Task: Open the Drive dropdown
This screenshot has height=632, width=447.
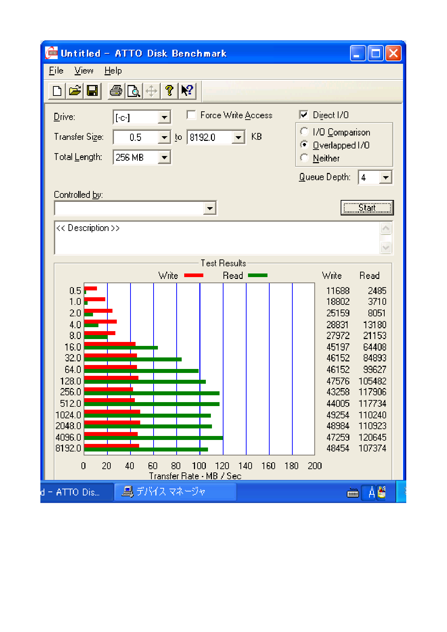Action: (164, 117)
